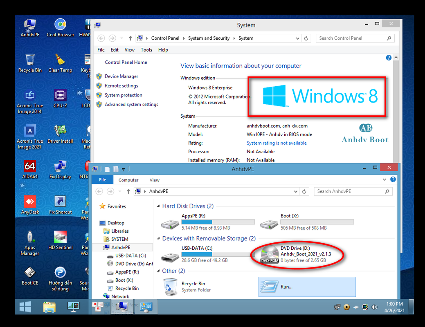Open the system monitor taskbar icon
Image resolution: width=425 pixels, height=327 pixels.
pos(73,307)
